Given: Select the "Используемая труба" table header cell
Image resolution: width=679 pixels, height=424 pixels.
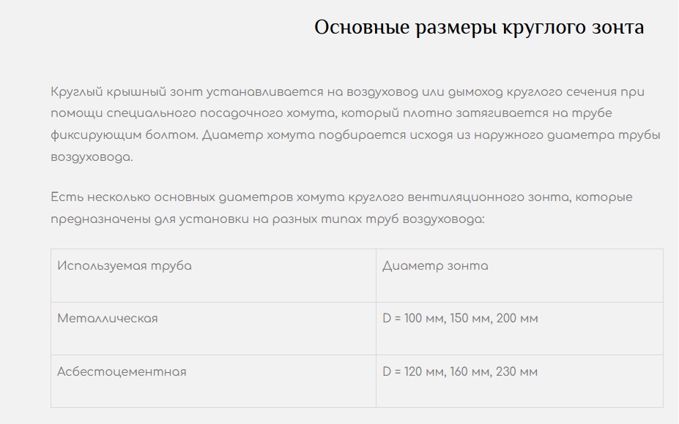Looking at the screenshot, I should [125, 266].
